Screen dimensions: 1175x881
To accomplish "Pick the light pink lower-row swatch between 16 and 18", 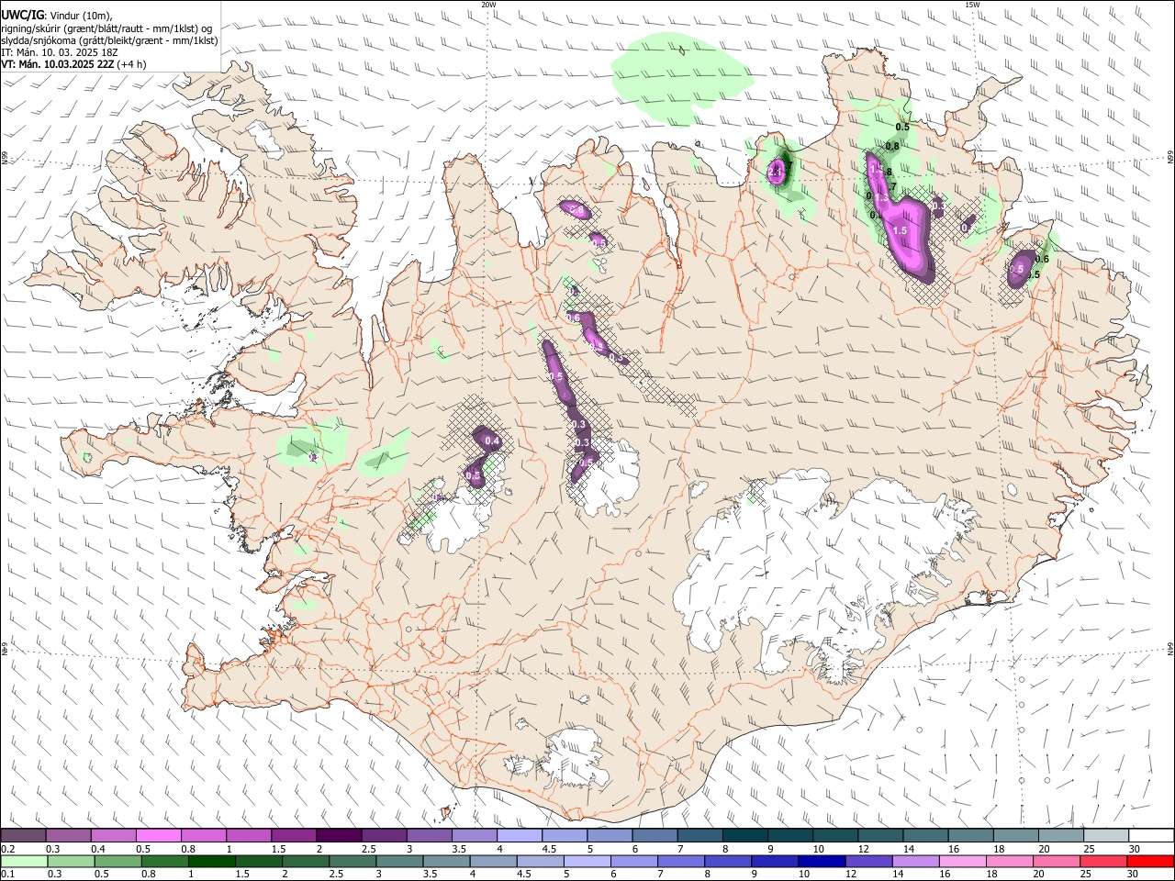I will 962,861.
